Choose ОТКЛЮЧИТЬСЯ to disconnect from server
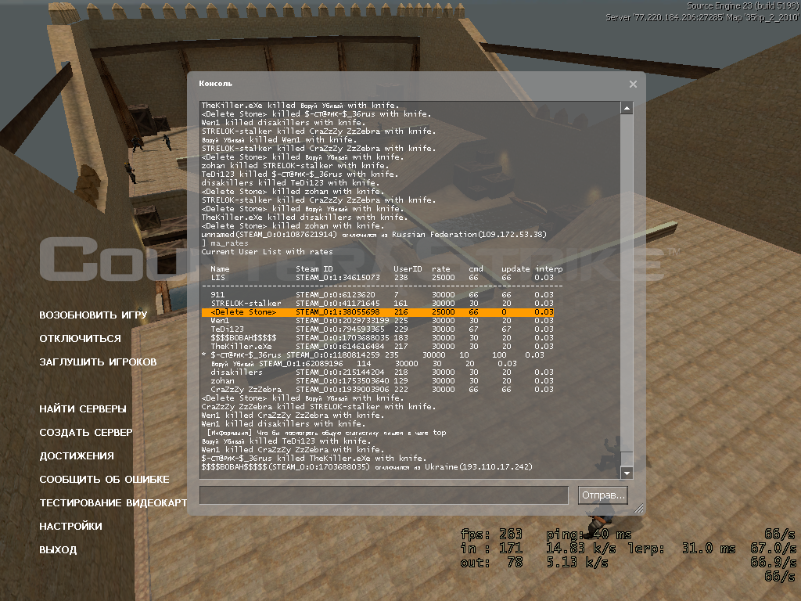801x601 pixels. pyautogui.click(x=81, y=338)
